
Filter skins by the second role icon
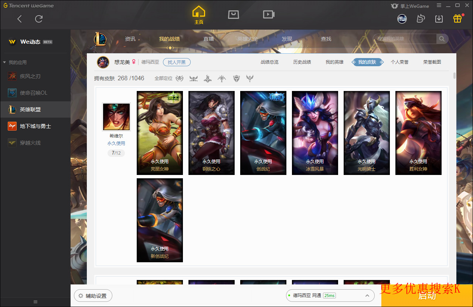click(x=194, y=78)
